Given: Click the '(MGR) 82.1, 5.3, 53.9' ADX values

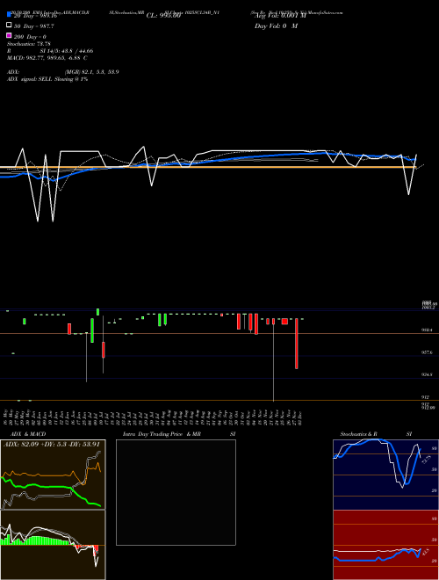Looking at the screenshot, I should point(92,72).
